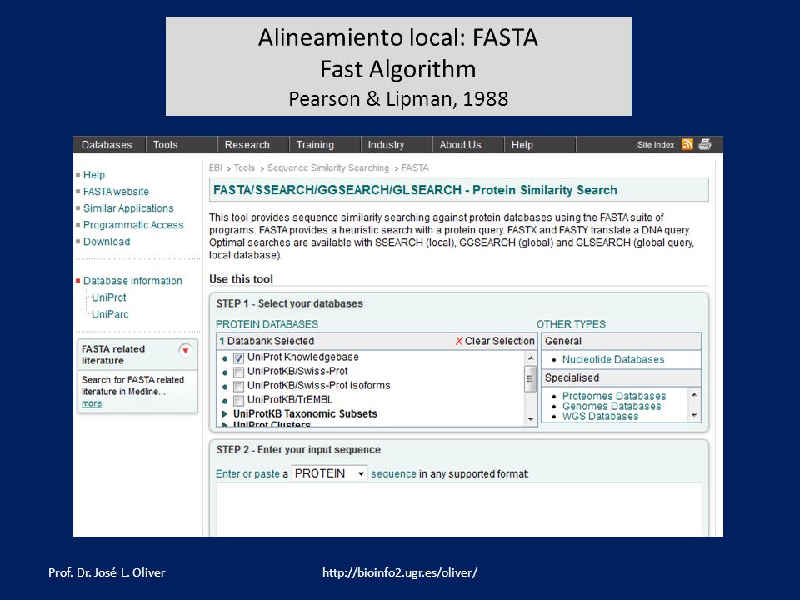
Task: Click the Download sidebar link
Action: tap(107, 242)
